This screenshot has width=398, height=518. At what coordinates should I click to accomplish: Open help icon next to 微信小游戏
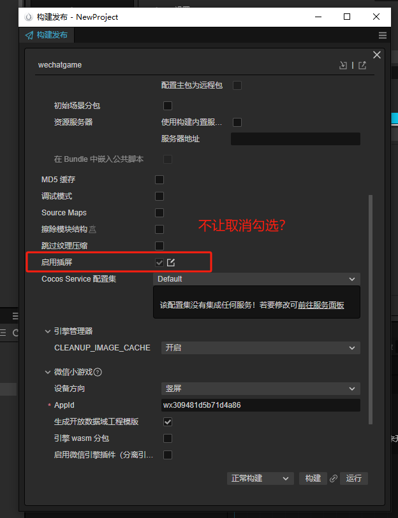pos(98,372)
